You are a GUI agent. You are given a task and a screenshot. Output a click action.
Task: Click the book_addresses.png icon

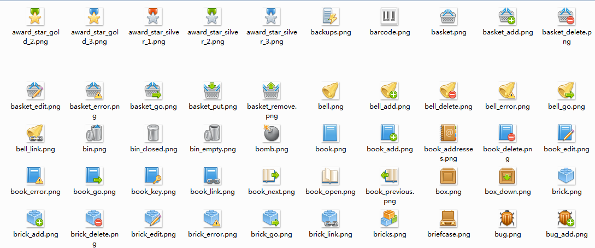449,133
